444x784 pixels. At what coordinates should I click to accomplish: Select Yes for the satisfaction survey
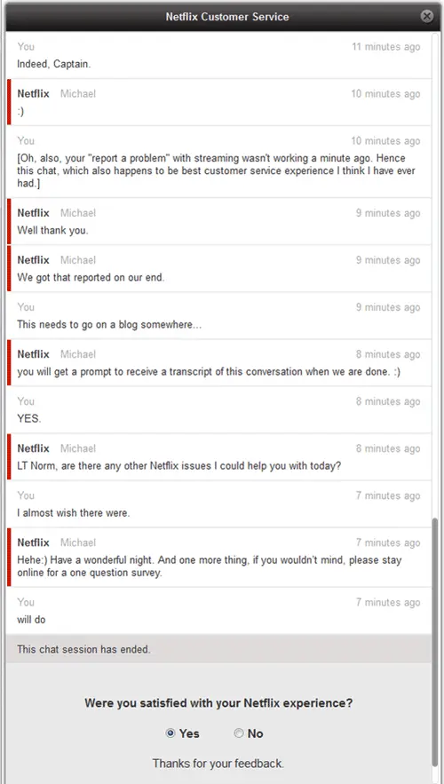[170, 733]
